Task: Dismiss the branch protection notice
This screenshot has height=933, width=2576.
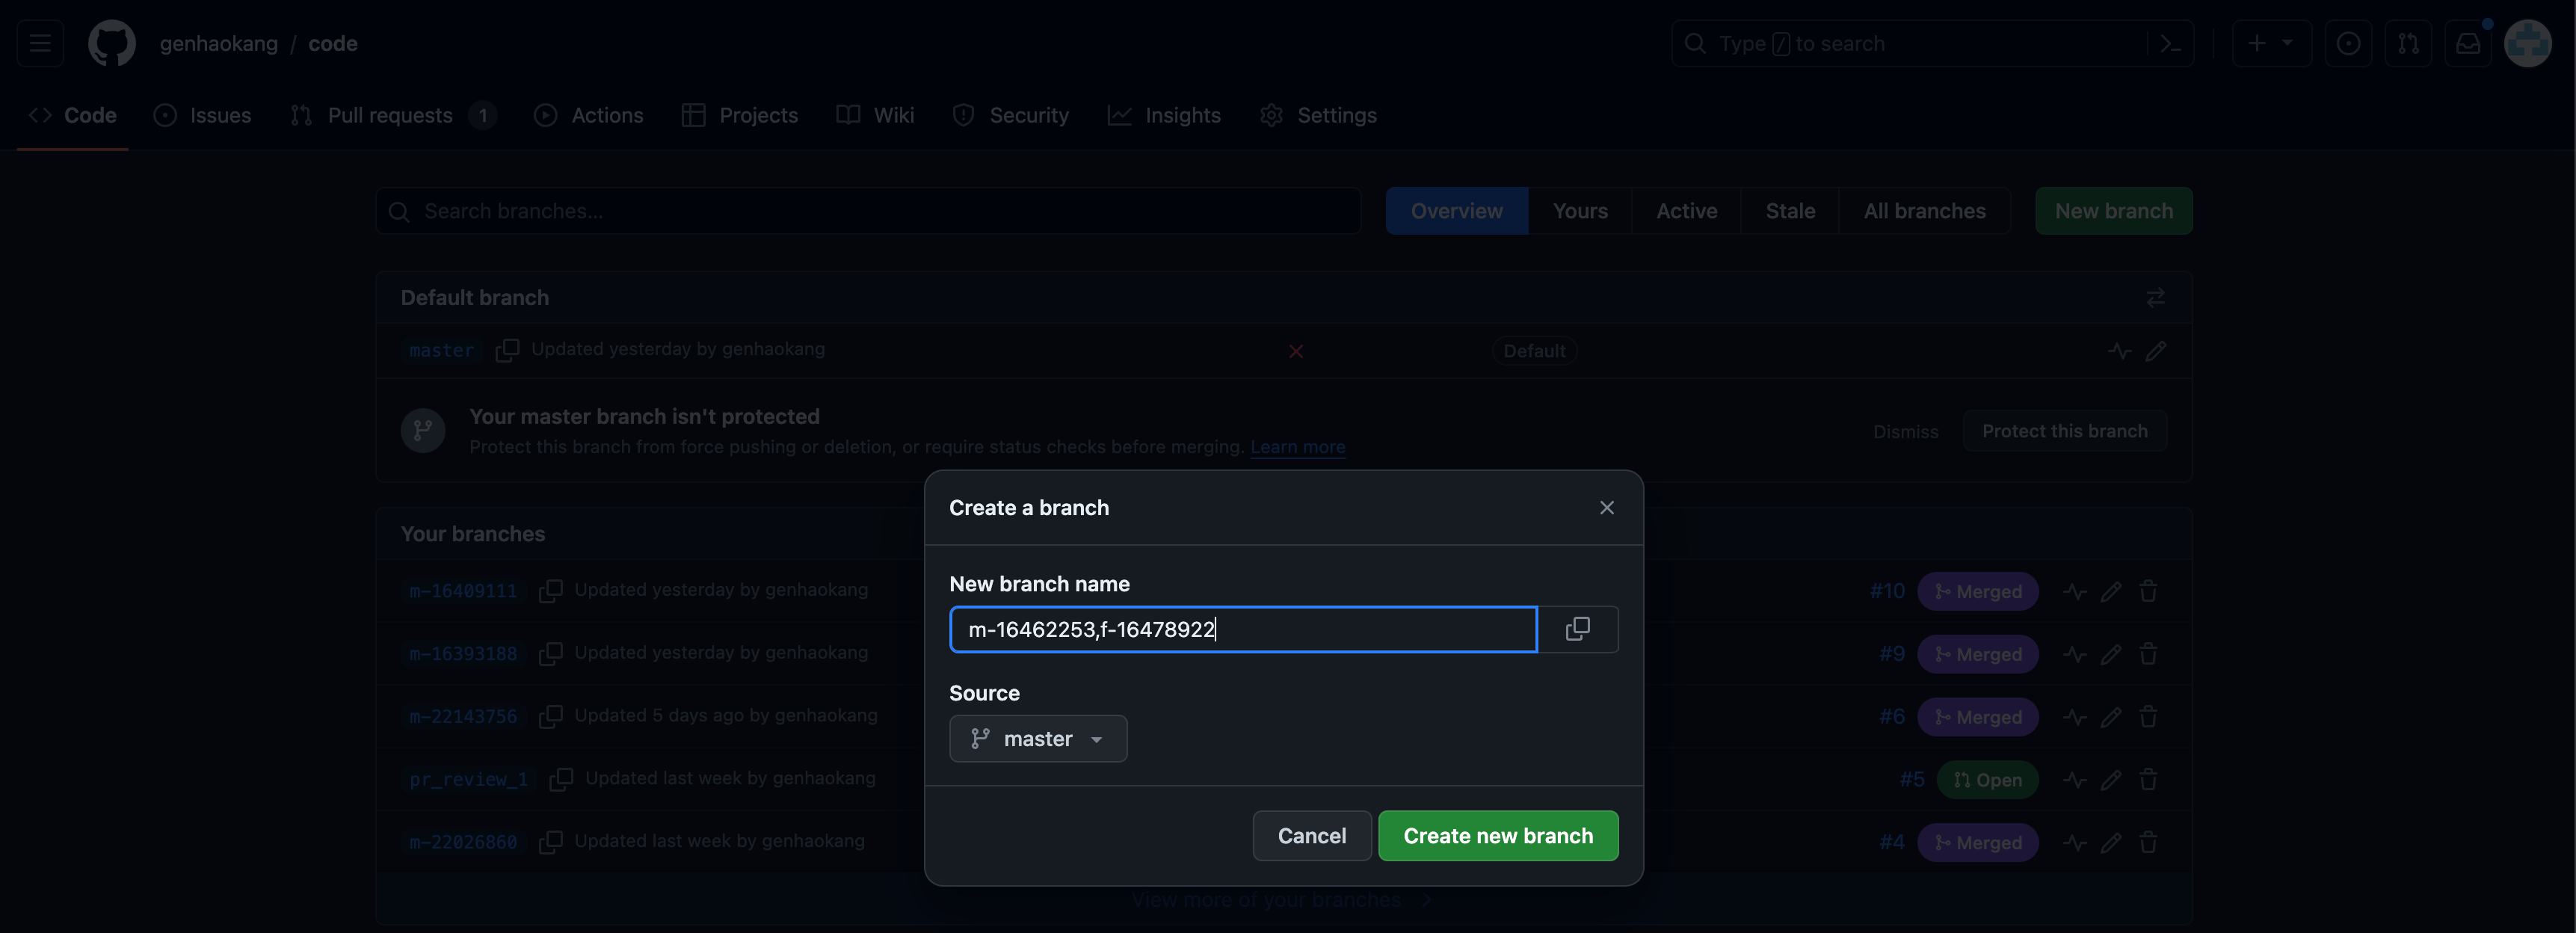Action: [x=1905, y=431]
